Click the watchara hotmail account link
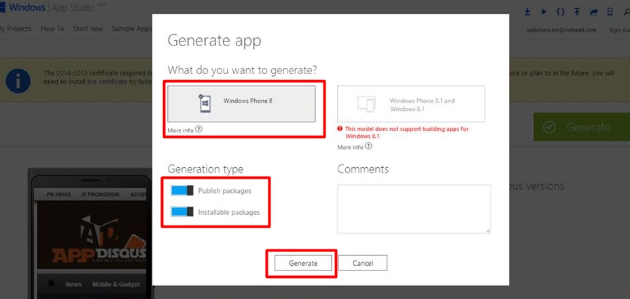Viewport: 630px width, 299px height. pyautogui.click(x=561, y=30)
